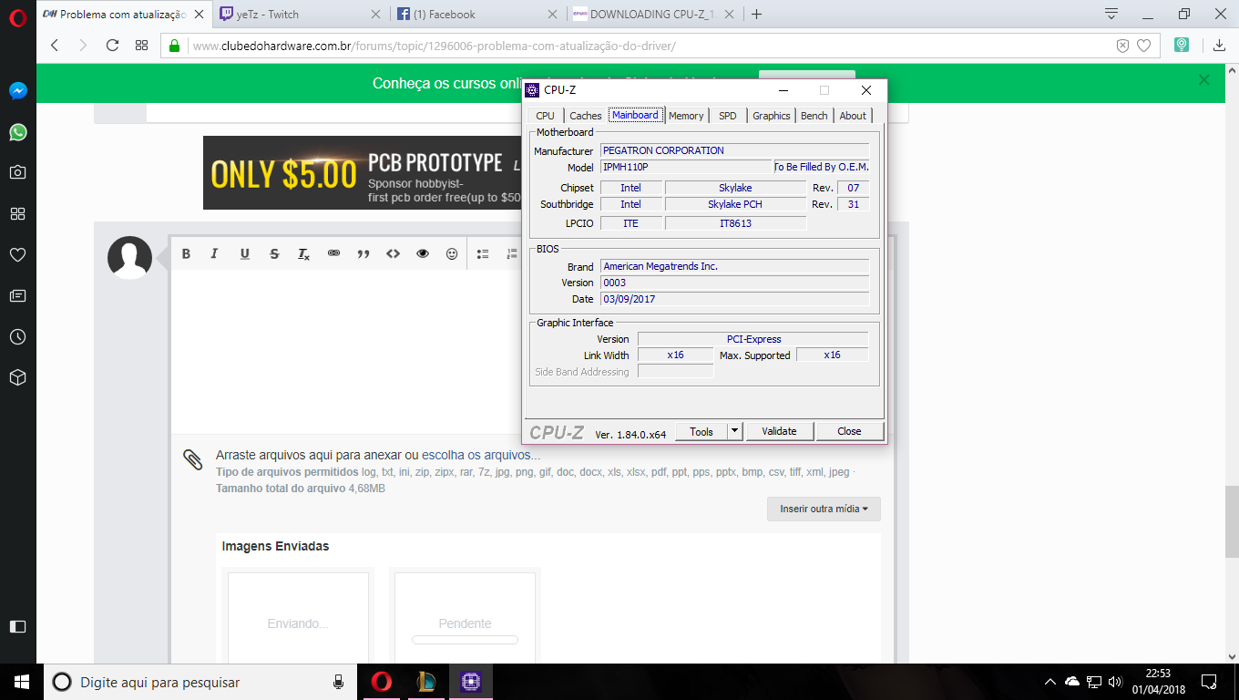The width and height of the screenshot is (1239, 700).
Task: Go back using the browser back arrow
Action: 55,45
